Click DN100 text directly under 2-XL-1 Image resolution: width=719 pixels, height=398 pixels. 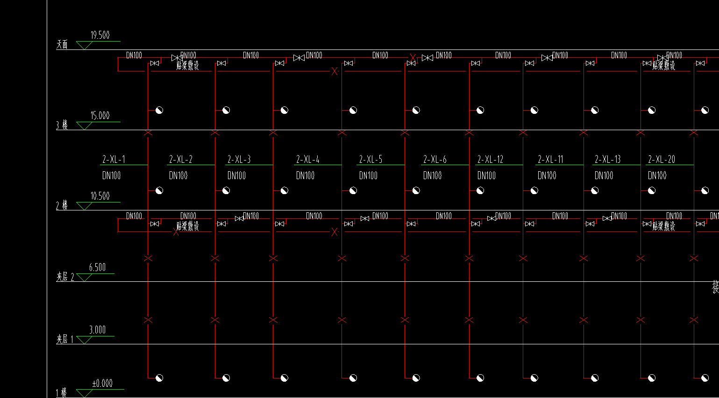[112, 175]
